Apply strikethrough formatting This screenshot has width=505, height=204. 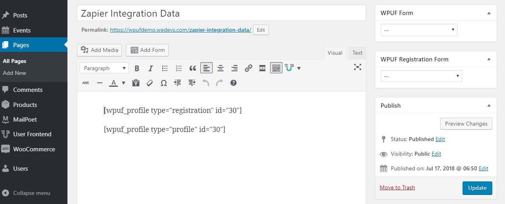86,83
